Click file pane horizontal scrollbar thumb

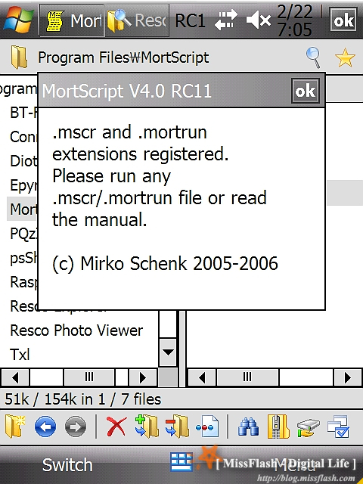[247, 377]
